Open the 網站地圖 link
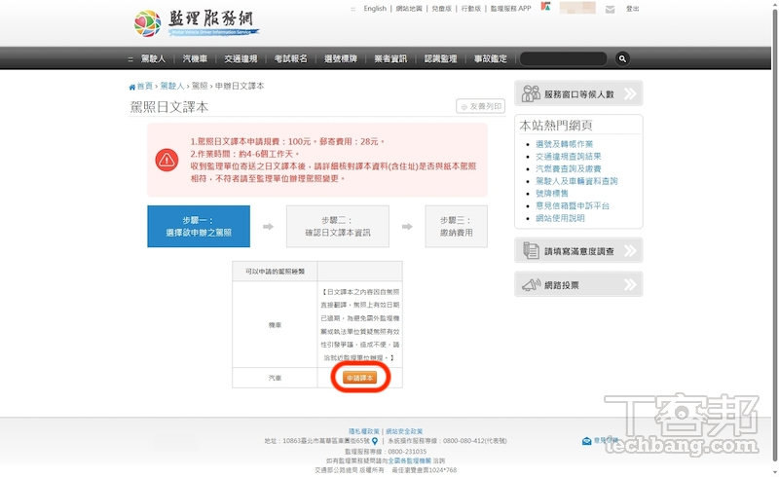The height and width of the screenshot is (477, 779). (x=408, y=9)
